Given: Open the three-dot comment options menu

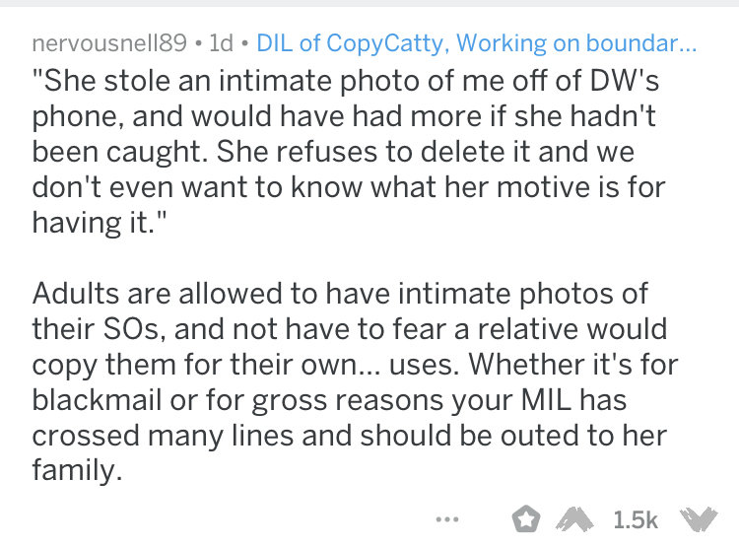Looking at the screenshot, I should tap(447, 519).
